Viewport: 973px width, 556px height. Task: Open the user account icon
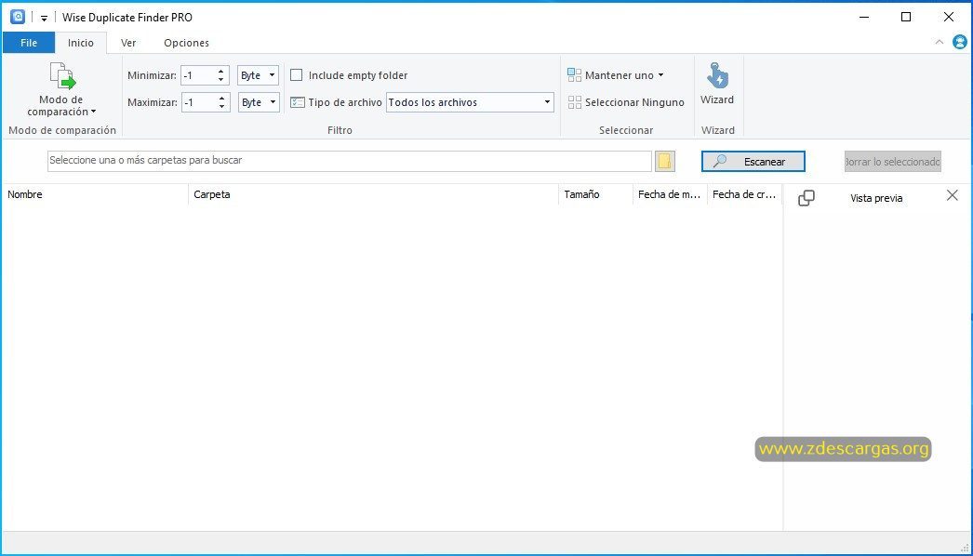[x=959, y=42]
